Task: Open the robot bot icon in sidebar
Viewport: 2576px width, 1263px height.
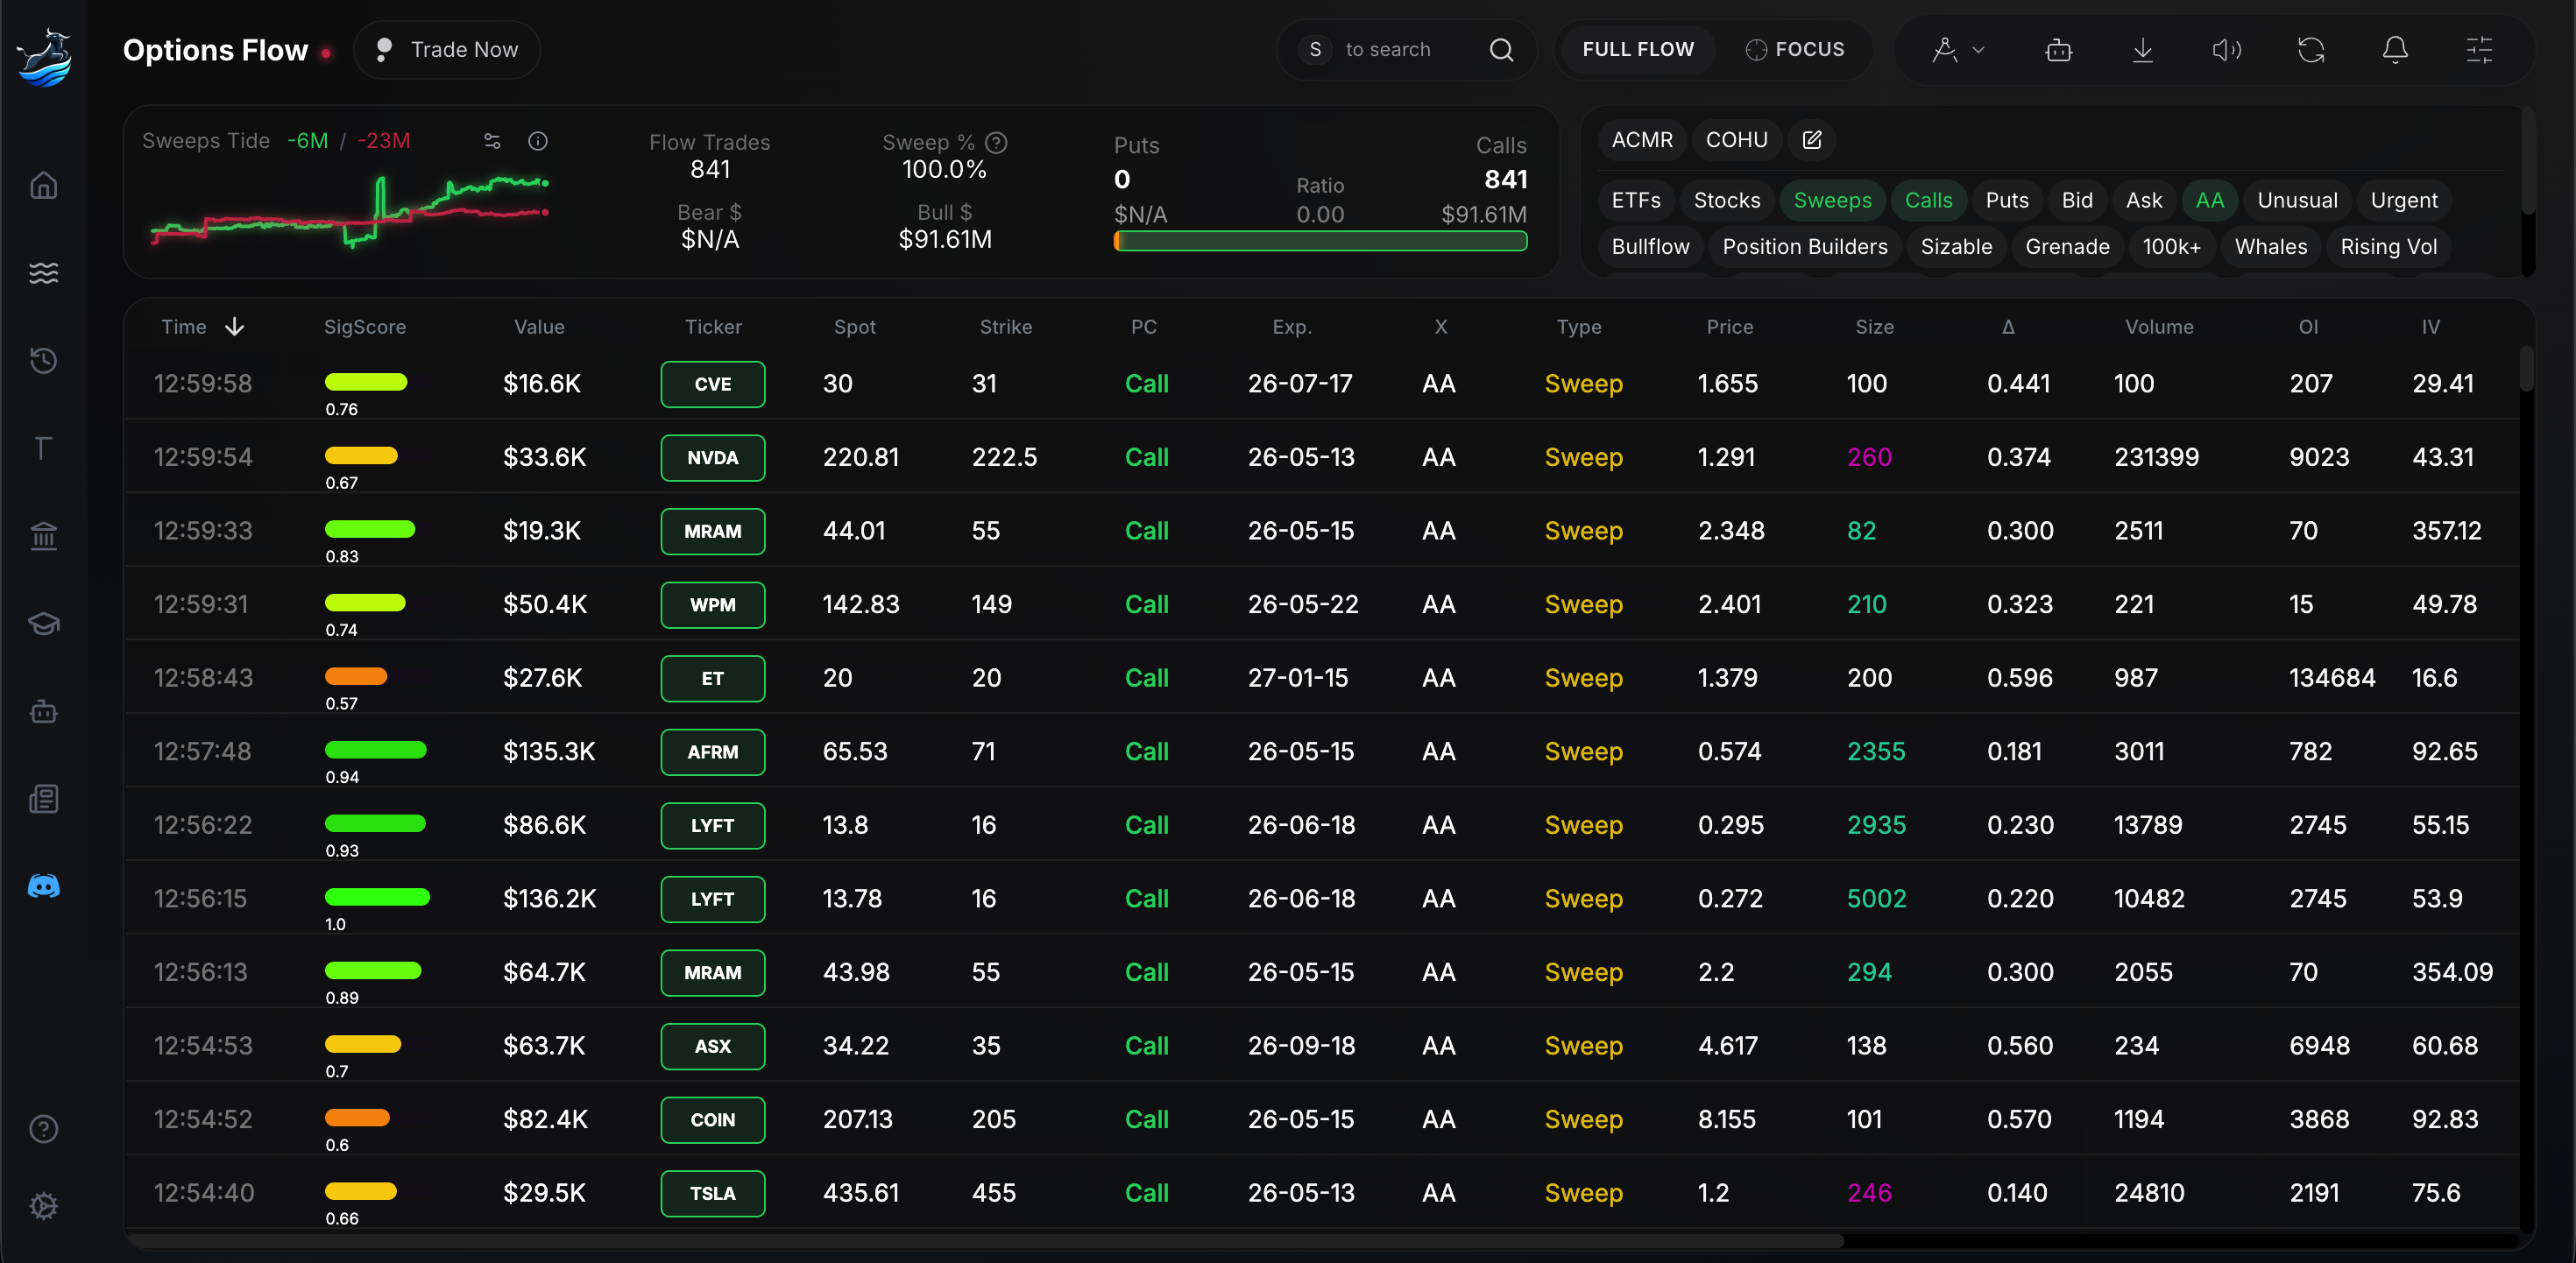Action: pyautogui.click(x=43, y=711)
